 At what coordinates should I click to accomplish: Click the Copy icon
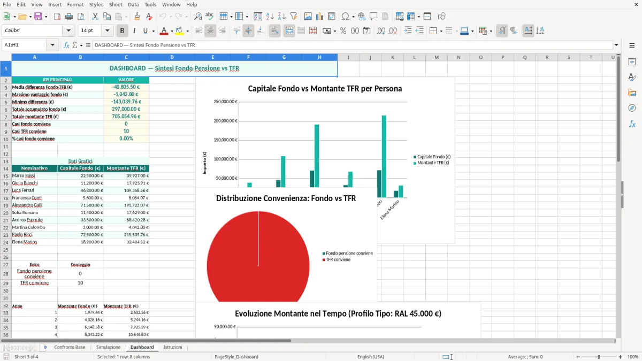[x=106, y=17]
